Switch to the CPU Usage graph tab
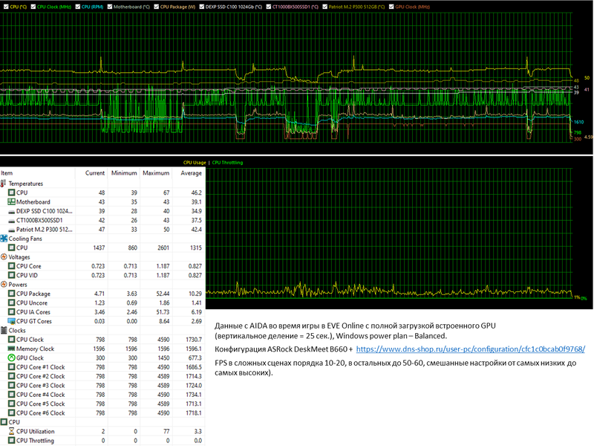The width and height of the screenshot is (594, 446). pyautogui.click(x=195, y=162)
